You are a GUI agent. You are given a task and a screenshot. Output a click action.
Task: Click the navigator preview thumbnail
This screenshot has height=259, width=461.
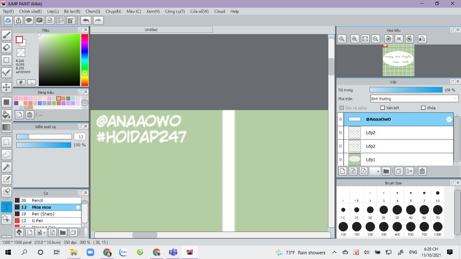coord(398,60)
